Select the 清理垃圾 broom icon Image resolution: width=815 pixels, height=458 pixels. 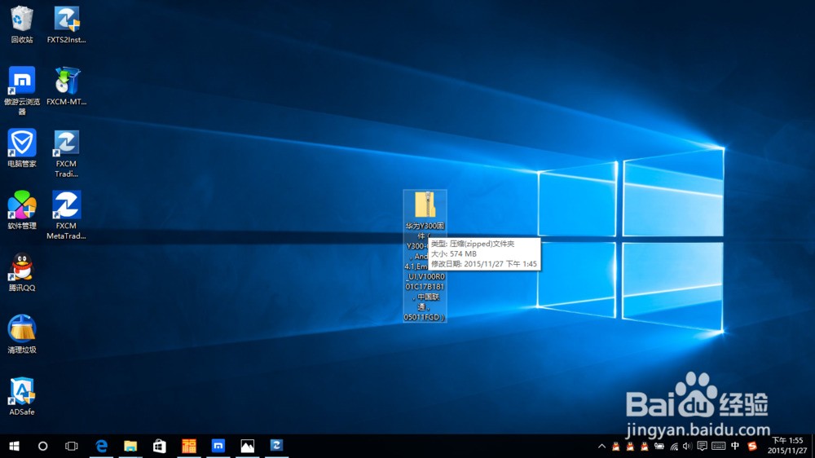click(22, 334)
